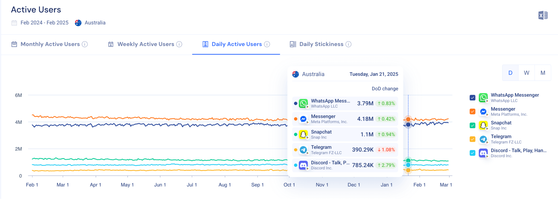The image size is (558, 199).
Task: Click Discord - Talk, Play, Han... legend name
Action: click(x=519, y=151)
